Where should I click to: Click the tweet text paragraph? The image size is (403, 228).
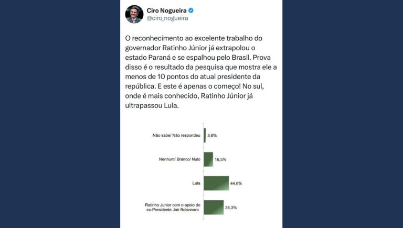coord(201,72)
